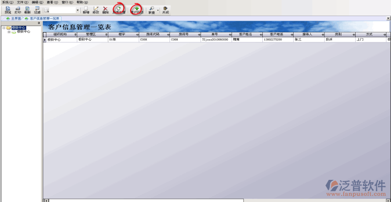Select root folder 极致中心 in tree
This screenshot has height=202, width=391.
click(19, 28)
